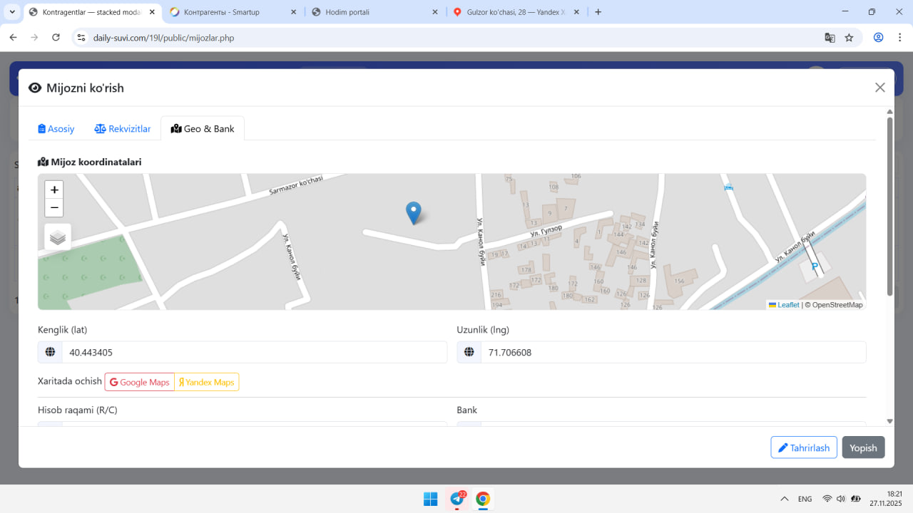Click the browser translate page icon
This screenshot has height=513, width=913.
(x=830, y=38)
